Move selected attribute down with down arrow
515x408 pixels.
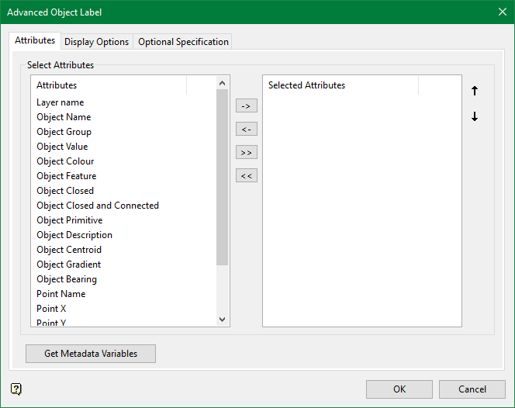(x=475, y=117)
